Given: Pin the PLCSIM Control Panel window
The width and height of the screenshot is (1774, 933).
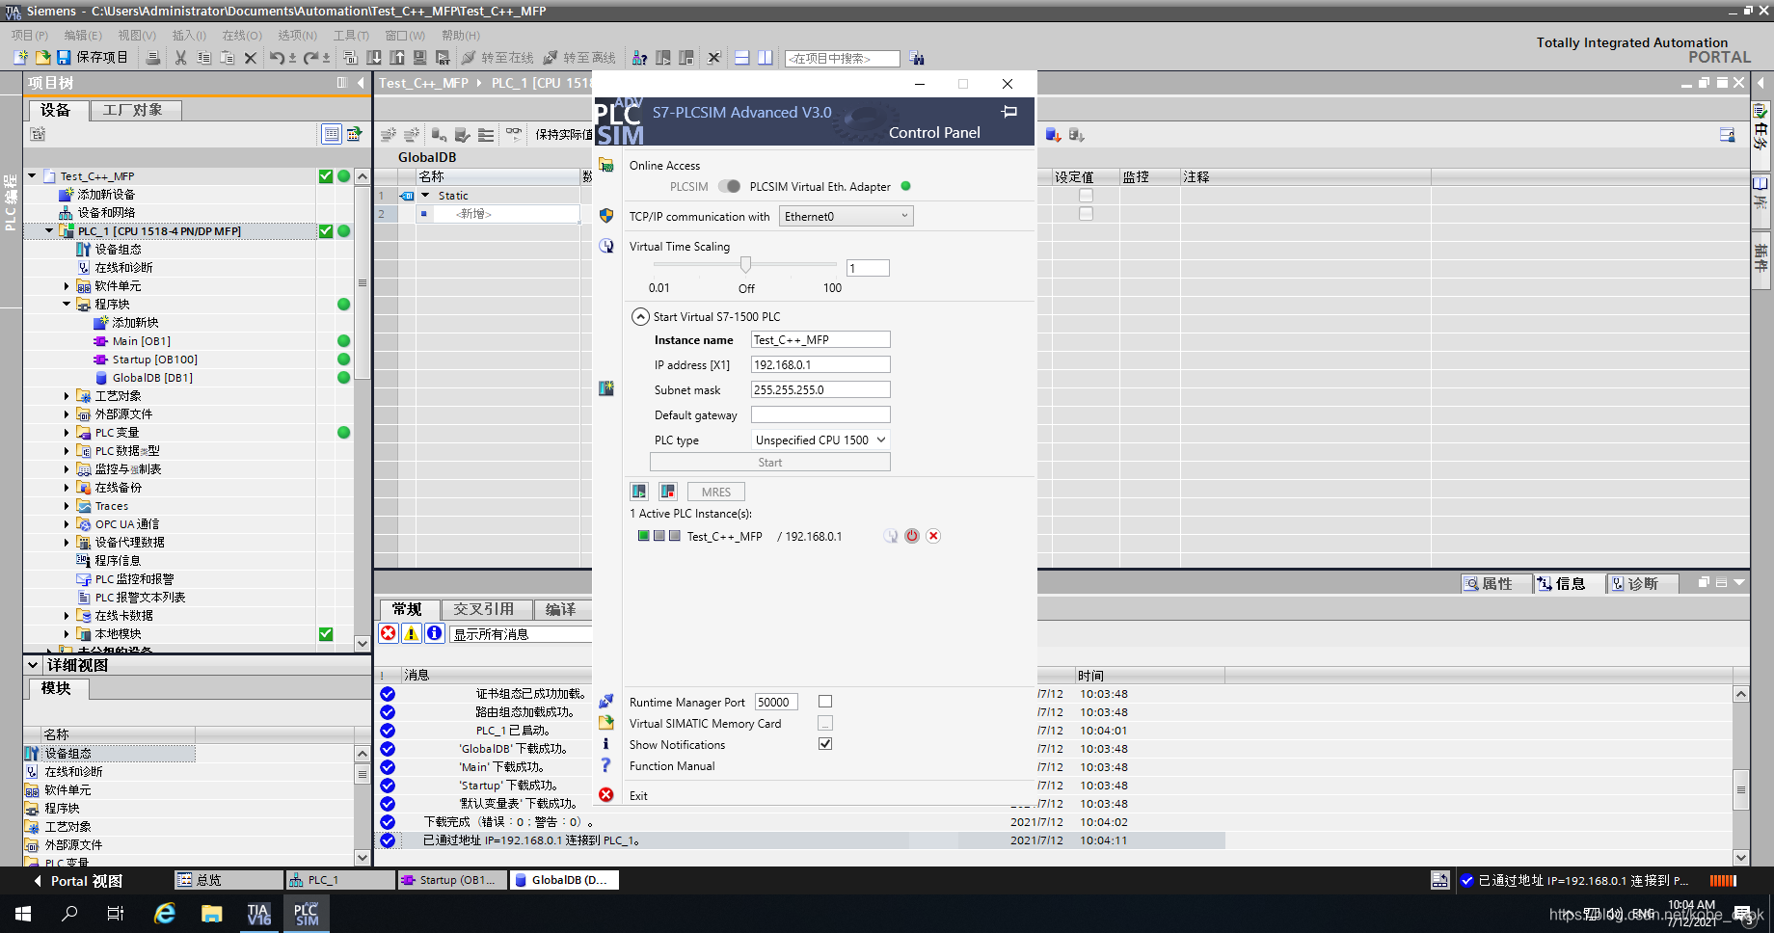Looking at the screenshot, I should 1009,112.
